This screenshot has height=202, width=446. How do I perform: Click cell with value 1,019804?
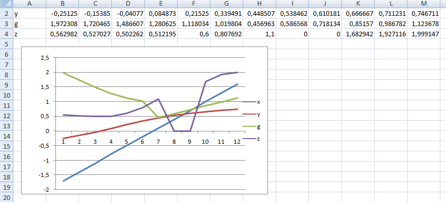[x=227, y=23]
